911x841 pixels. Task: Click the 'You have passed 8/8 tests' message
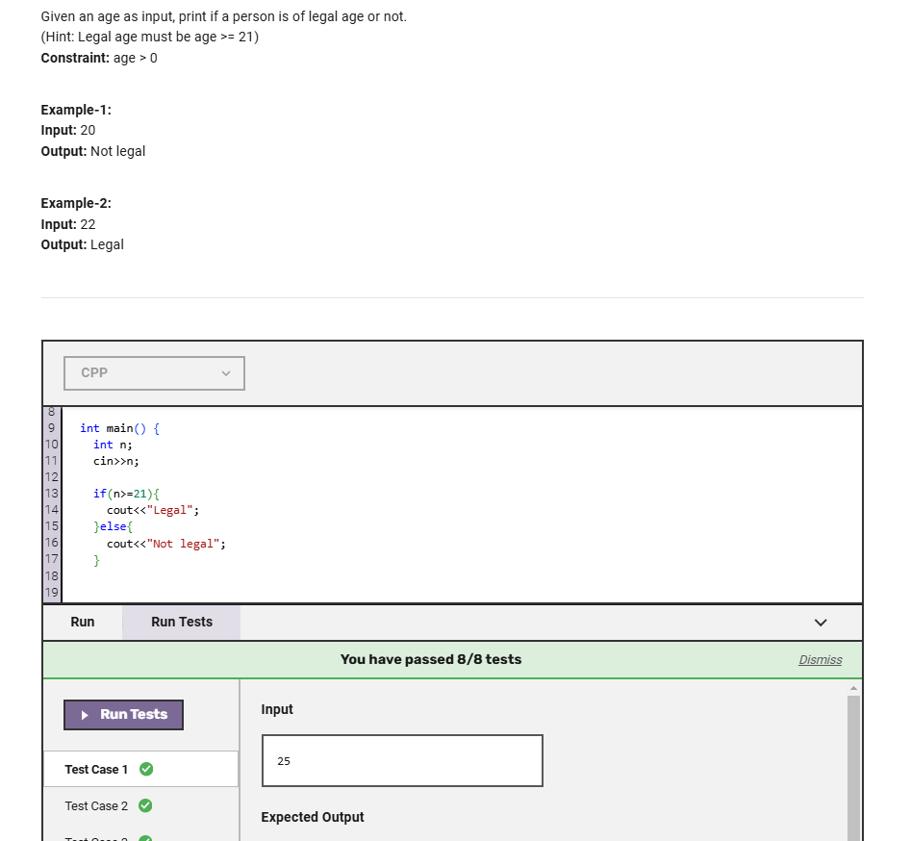(x=431, y=660)
